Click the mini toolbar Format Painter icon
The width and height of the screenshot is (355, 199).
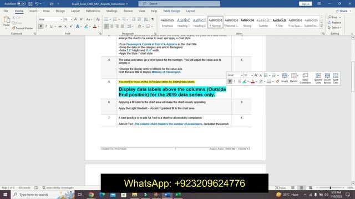coord(277,81)
